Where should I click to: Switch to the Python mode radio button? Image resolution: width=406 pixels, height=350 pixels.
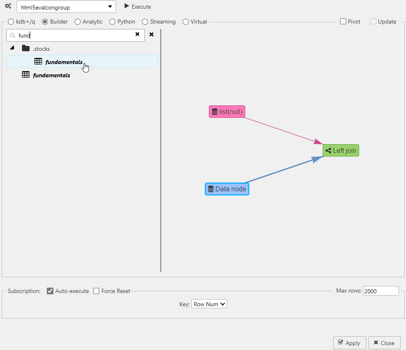(x=113, y=21)
